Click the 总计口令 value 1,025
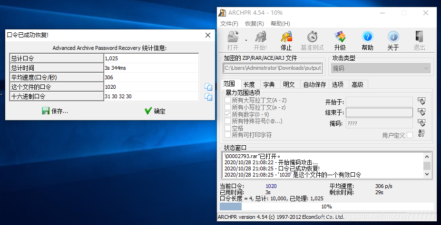The height and width of the screenshot is (225, 441). click(x=151, y=59)
